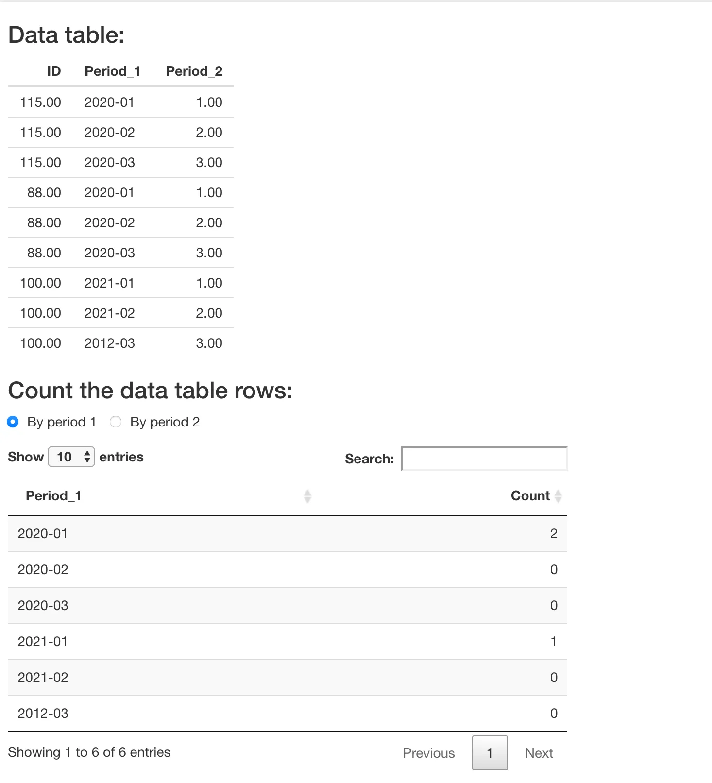This screenshot has height=783, width=712.
Task: Click the By period 2 label text
Action: coord(165,422)
